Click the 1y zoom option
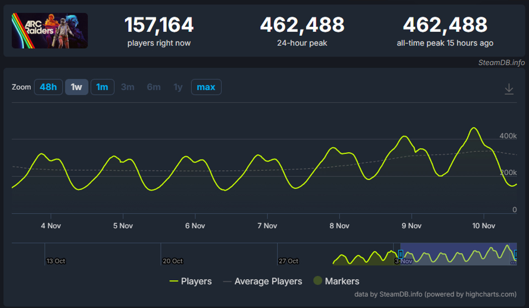This screenshot has height=308, width=529. pos(178,87)
